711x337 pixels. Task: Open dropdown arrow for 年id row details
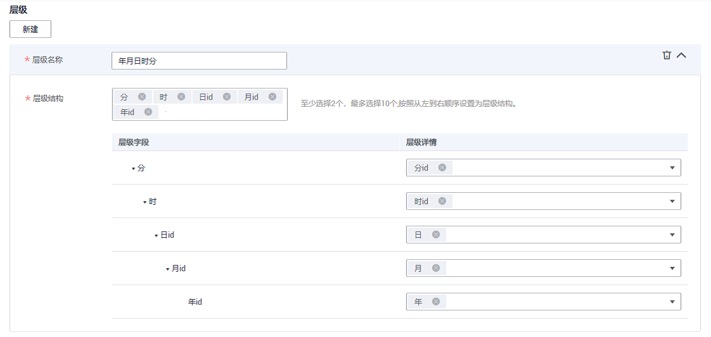[672, 302]
